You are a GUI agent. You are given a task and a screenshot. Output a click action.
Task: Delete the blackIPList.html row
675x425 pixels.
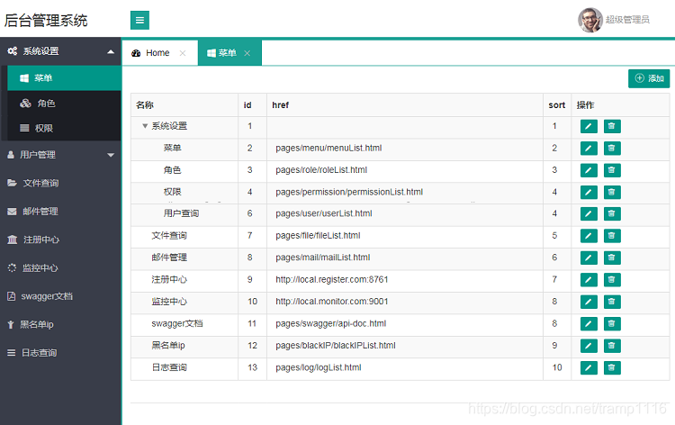(612, 346)
